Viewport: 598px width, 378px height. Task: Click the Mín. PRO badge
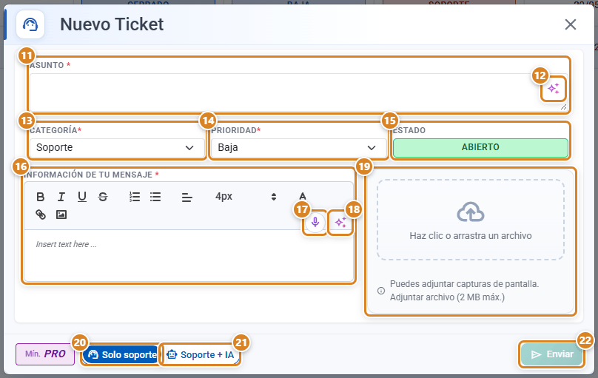tap(45, 354)
